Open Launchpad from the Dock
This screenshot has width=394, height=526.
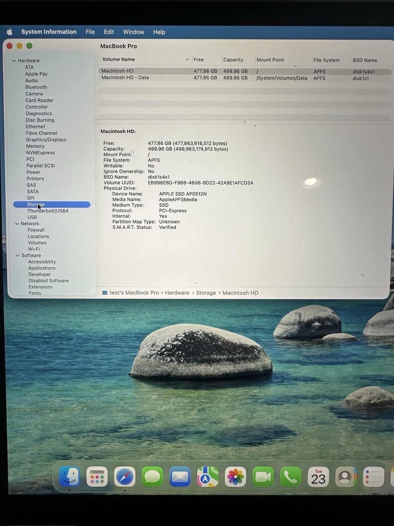[97, 476]
